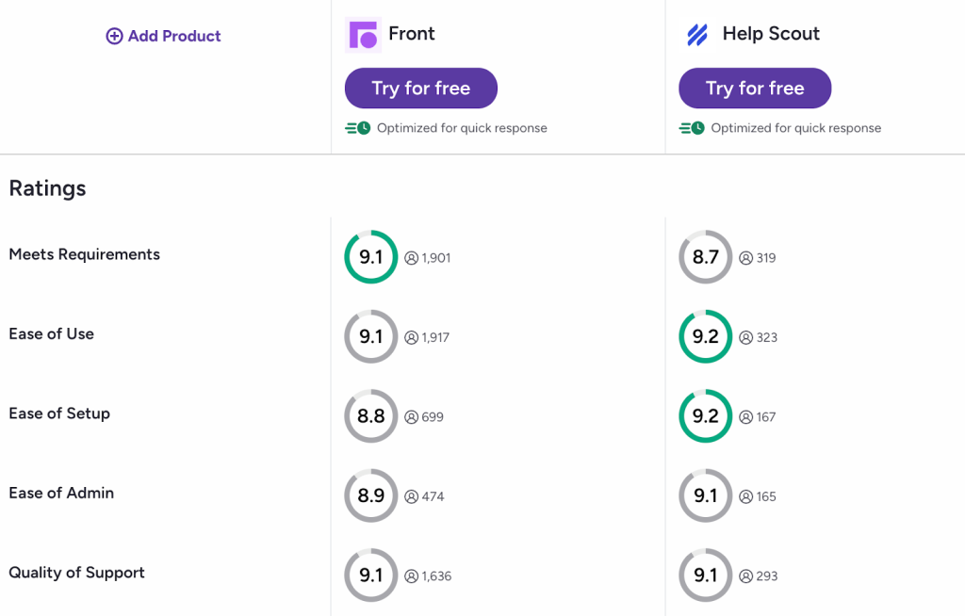Screen dimensions: 965x616
Task: Click the quick response clock badge under Front
Action: pyautogui.click(x=358, y=127)
